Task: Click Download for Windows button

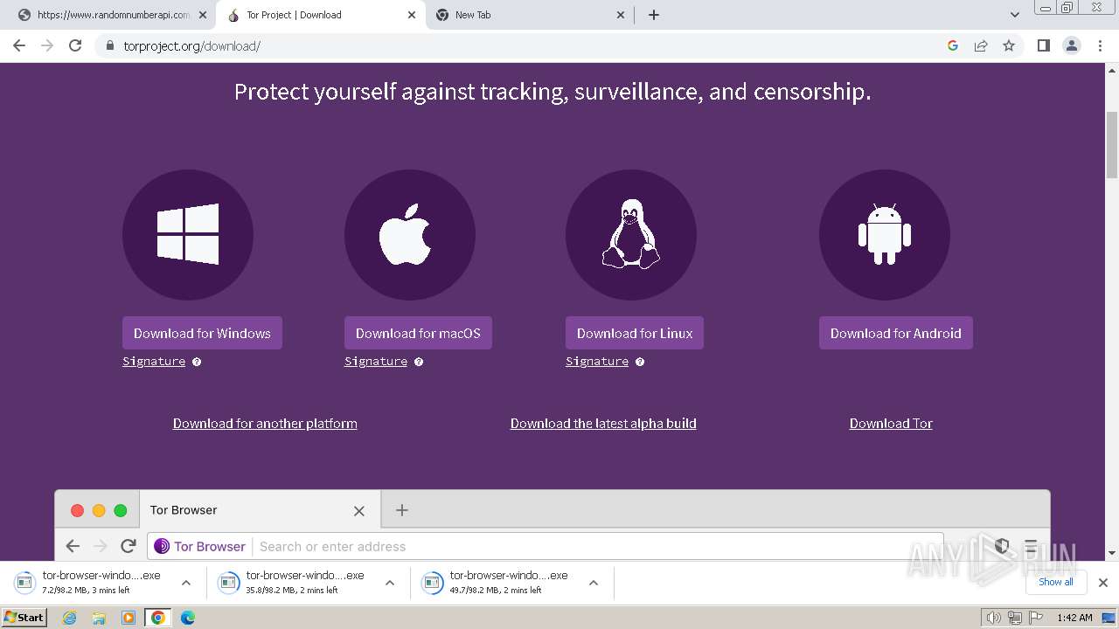Action: pos(202,333)
